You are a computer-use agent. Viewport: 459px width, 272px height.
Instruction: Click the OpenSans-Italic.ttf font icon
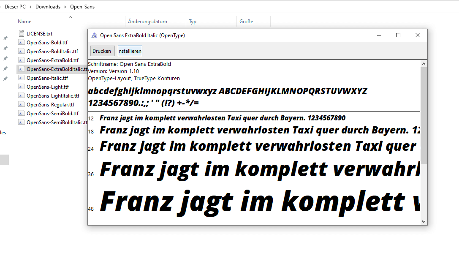tap(21, 78)
